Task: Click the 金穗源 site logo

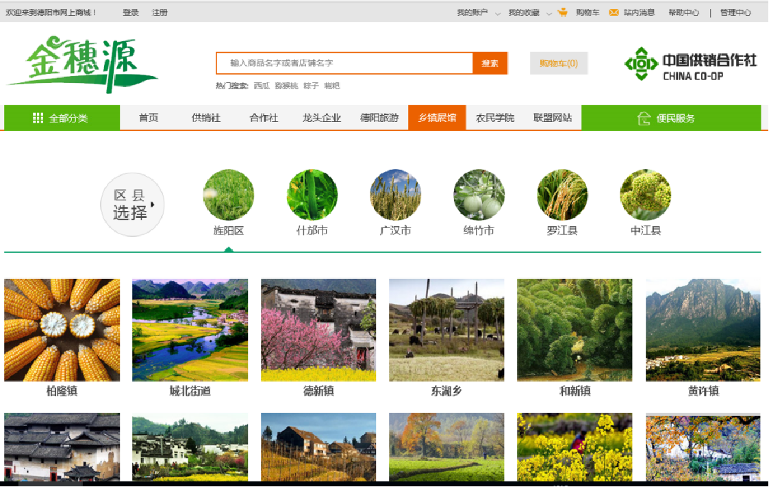Action: pos(82,64)
